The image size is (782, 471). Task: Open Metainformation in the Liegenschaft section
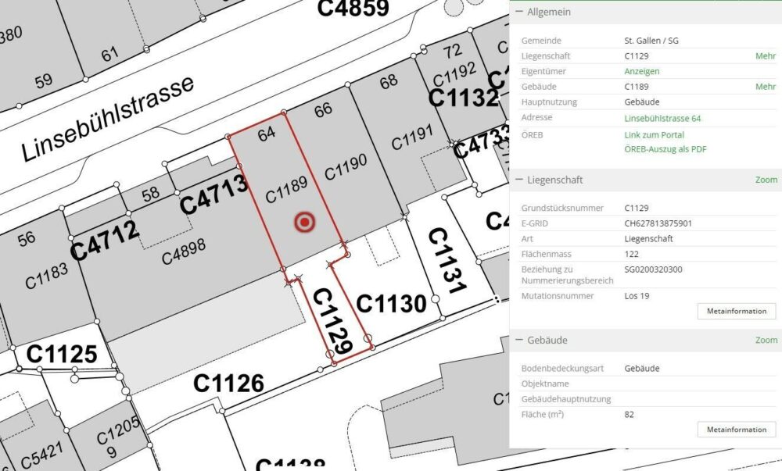tap(736, 311)
